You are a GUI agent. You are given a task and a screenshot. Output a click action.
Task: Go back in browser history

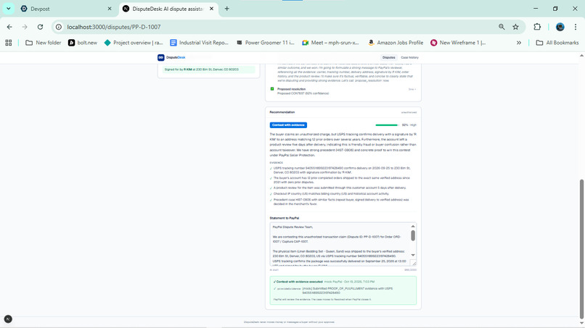coord(9,27)
